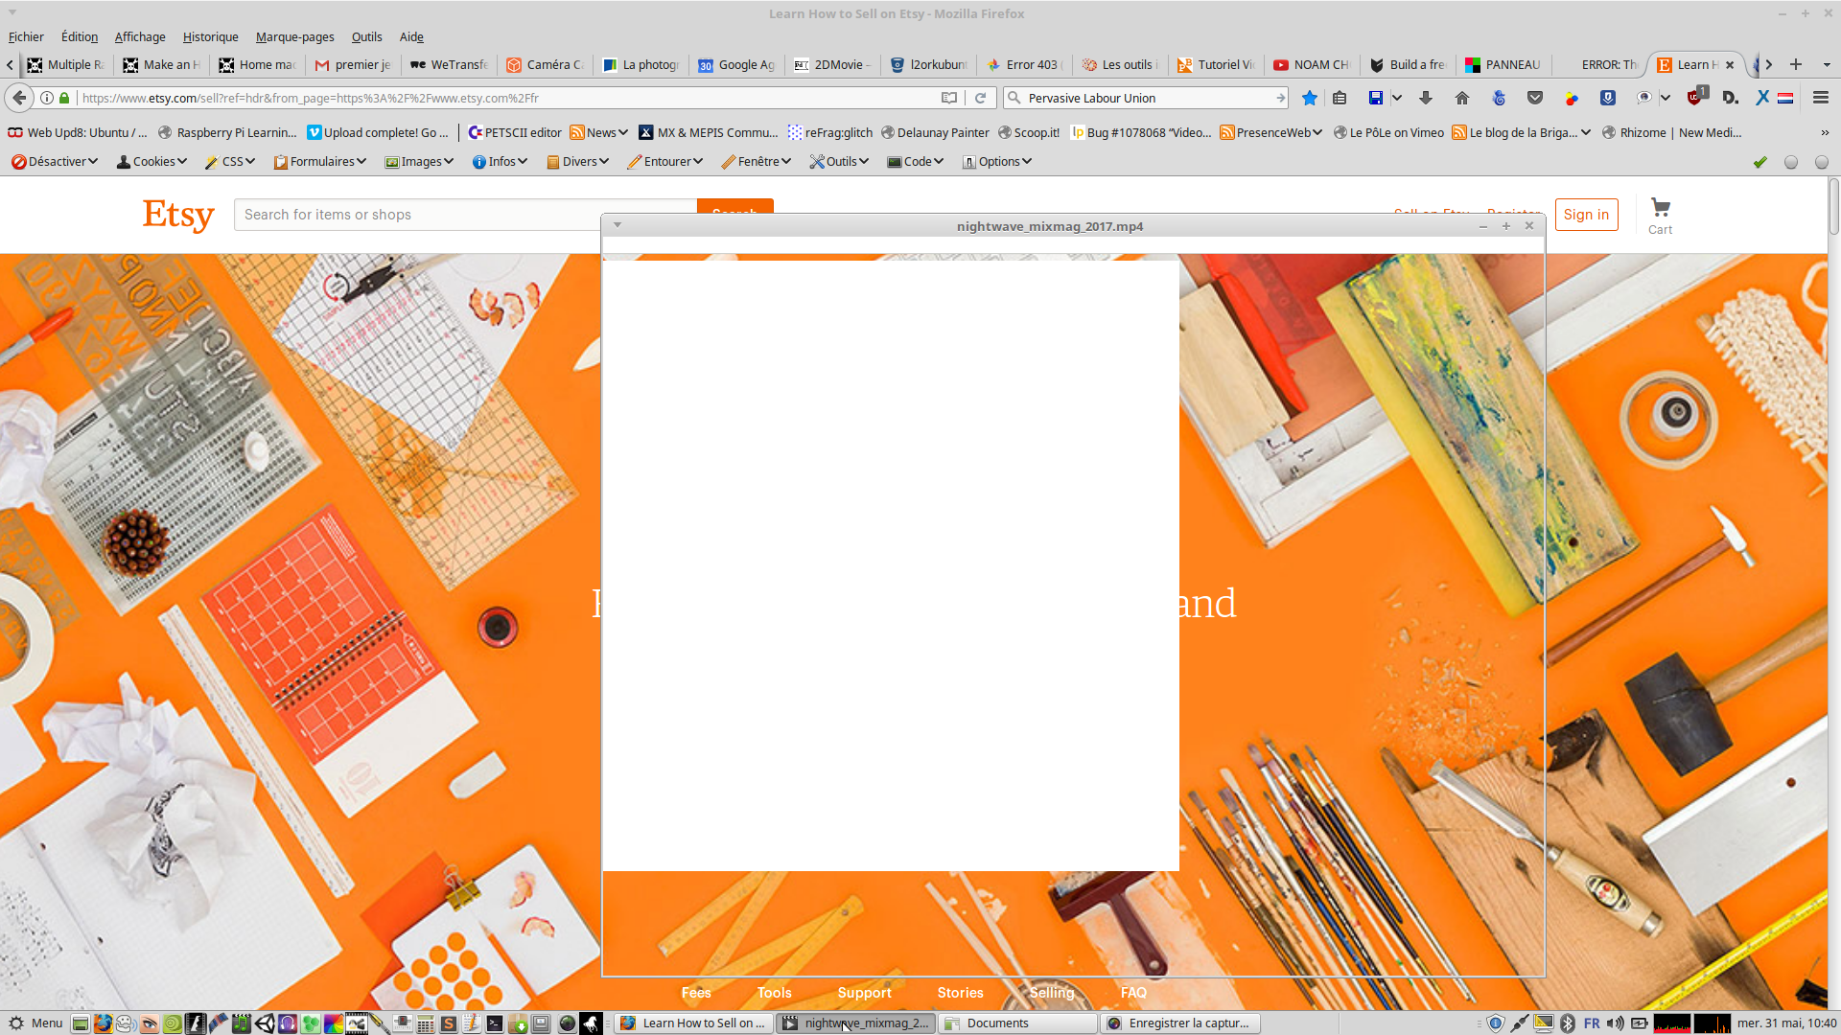Screen dimensions: 1841x1035
Task: Toggle Bluetooth icon in system tray
Action: point(1568,1023)
